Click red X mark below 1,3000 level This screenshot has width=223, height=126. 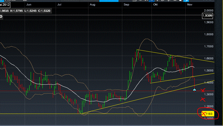pyautogui.click(x=203, y=100)
